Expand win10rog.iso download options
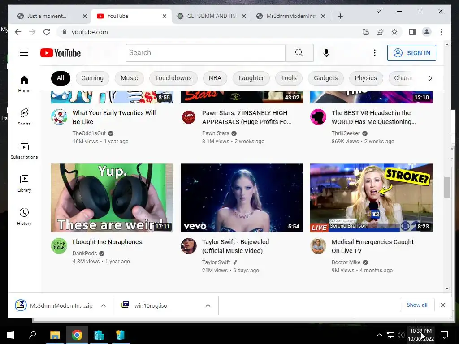459x344 pixels. [x=208, y=305]
